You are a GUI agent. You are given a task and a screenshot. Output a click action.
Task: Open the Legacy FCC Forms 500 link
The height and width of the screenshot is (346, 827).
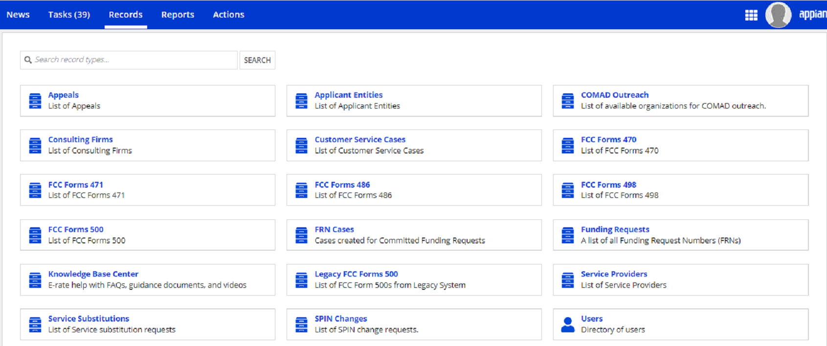coord(356,274)
